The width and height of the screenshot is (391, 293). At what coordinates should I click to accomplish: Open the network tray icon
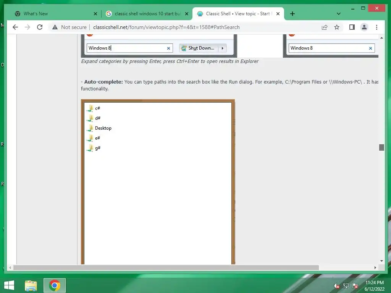(x=346, y=286)
